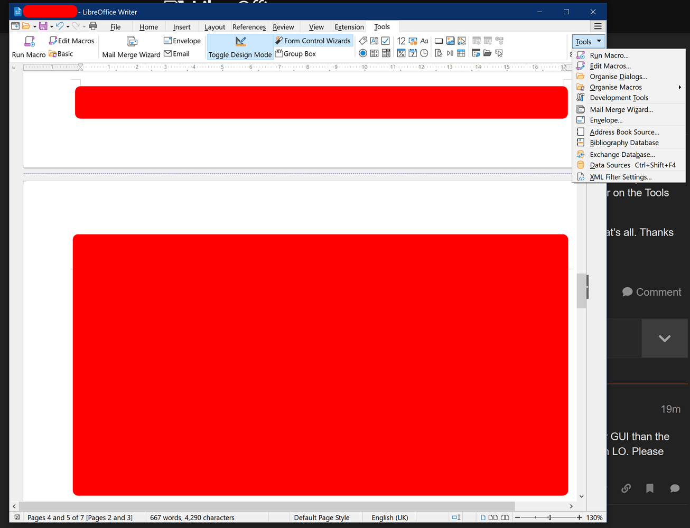Insert a Table Control
690x528 pixels.
point(461,53)
